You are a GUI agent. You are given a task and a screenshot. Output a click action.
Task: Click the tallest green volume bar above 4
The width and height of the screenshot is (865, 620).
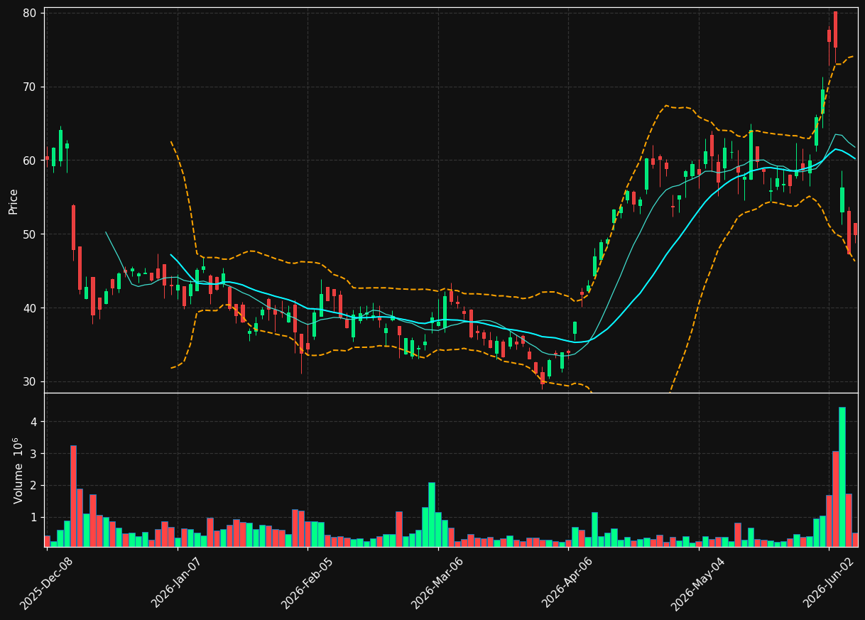point(842,477)
